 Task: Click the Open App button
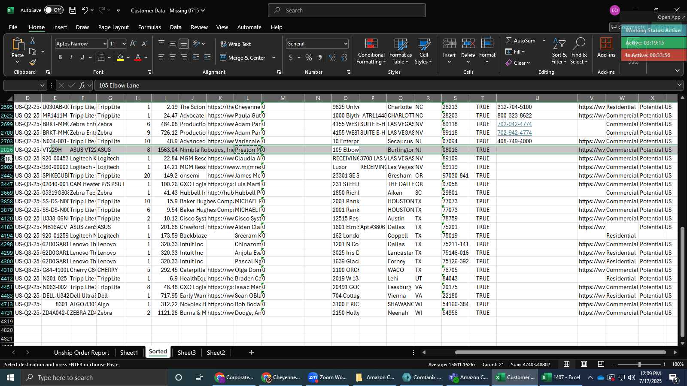click(x=672, y=17)
